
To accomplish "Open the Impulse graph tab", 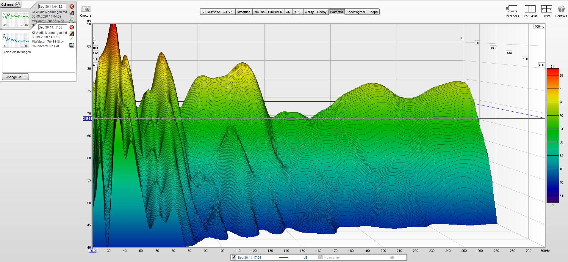I will click(259, 12).
